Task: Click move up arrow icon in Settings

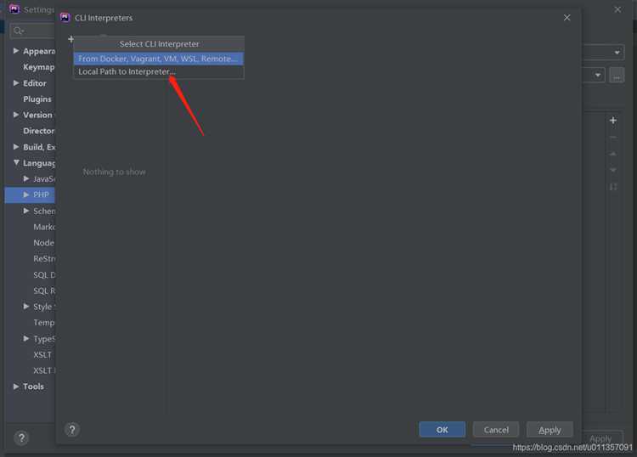Action: [613, 154]
